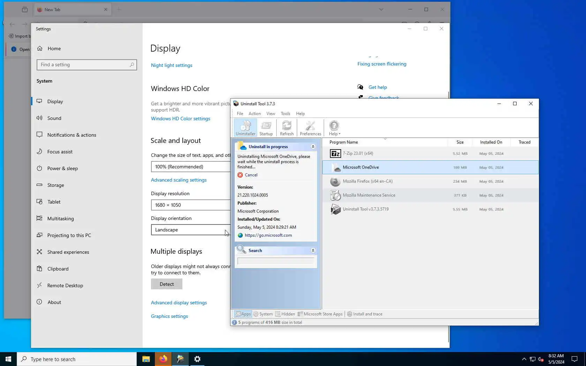Open Night light settings link
The image size is (586, 366).
coord(172,65)
